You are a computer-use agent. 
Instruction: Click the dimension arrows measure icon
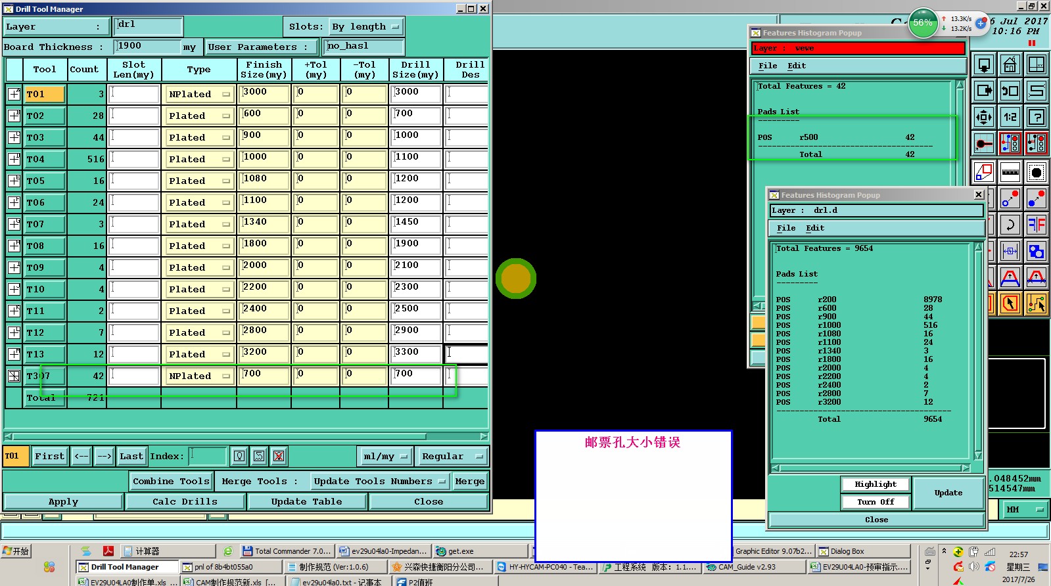[x=1010, y=251]
